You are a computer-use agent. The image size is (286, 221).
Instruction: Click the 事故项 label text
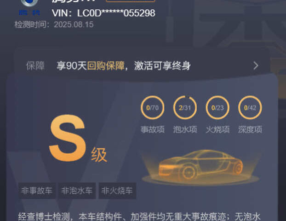(153, 129)
